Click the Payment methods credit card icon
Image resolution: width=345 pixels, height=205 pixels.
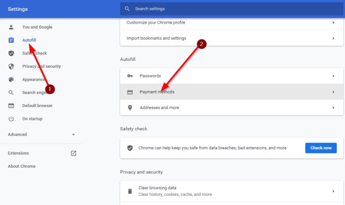tap(130, 92)
